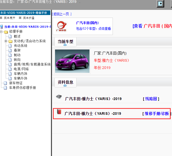Click the arrow icon button in top bar
Screen dimensions: 172x156
pyautogui.click(x=160, y=4)
